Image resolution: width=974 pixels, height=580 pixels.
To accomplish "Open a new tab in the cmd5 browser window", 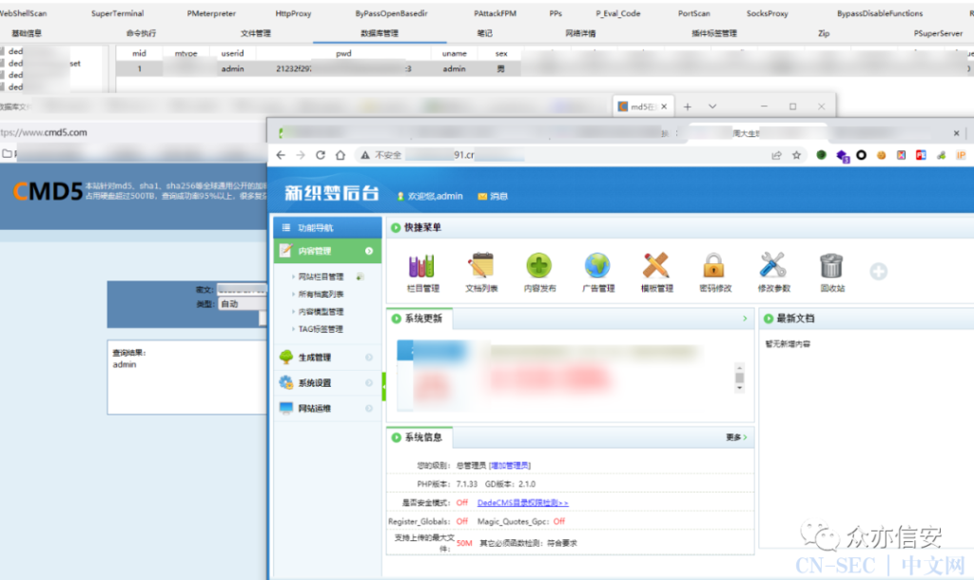I will pyautogui.click(x=687, y=106).
